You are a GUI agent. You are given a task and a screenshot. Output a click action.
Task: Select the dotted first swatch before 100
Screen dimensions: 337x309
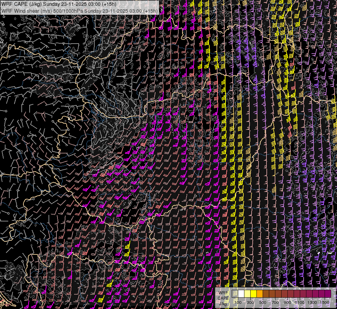[235, 294]
